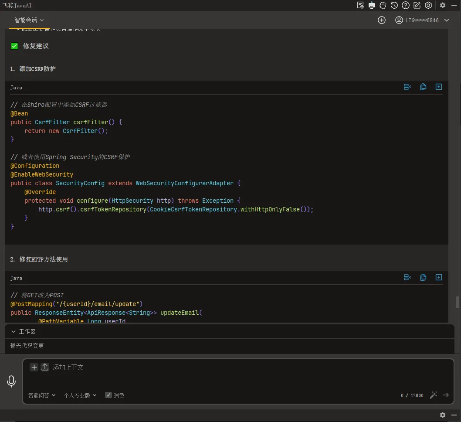This screenshot has width=461, height=422.
Task: Collapse the 工作区 section
Action: pos(14,331)
